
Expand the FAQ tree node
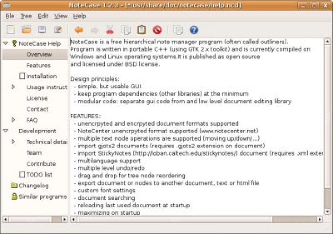[x=13, y=120]
